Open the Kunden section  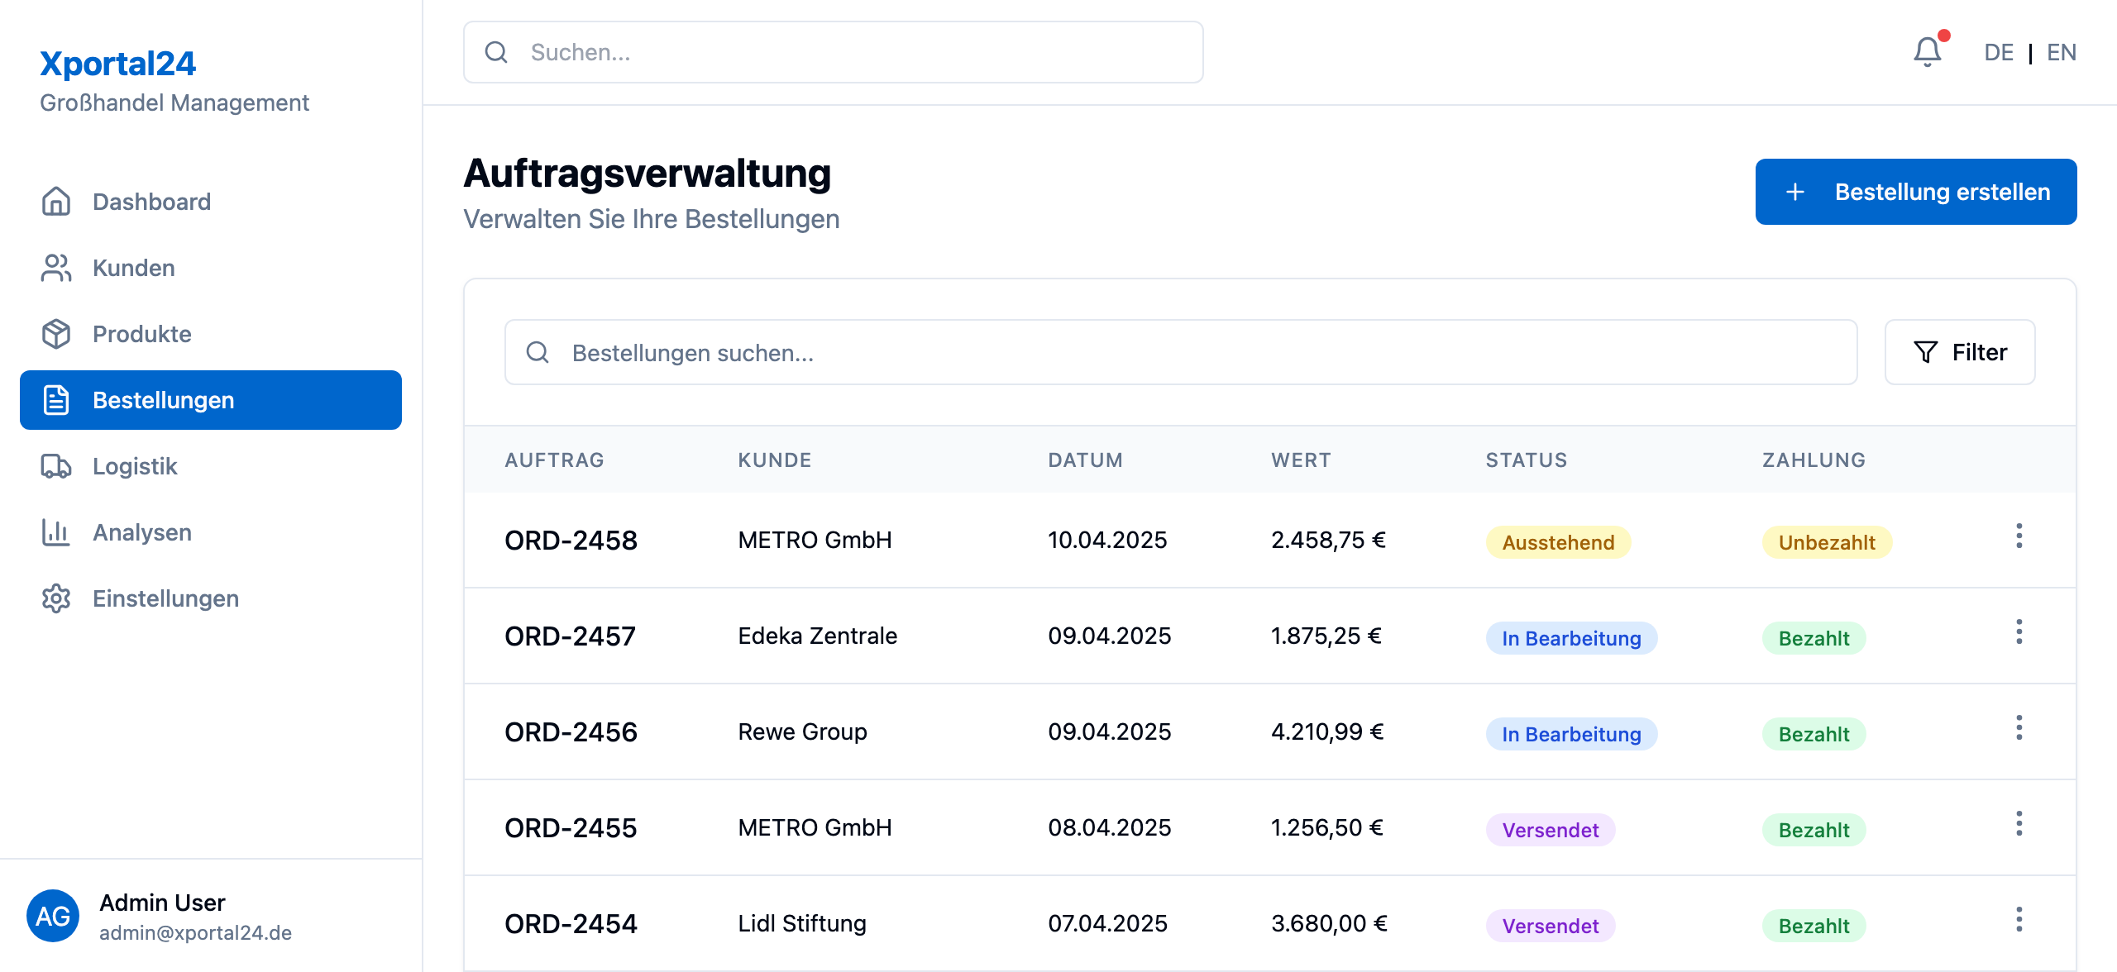coord(211,268)
